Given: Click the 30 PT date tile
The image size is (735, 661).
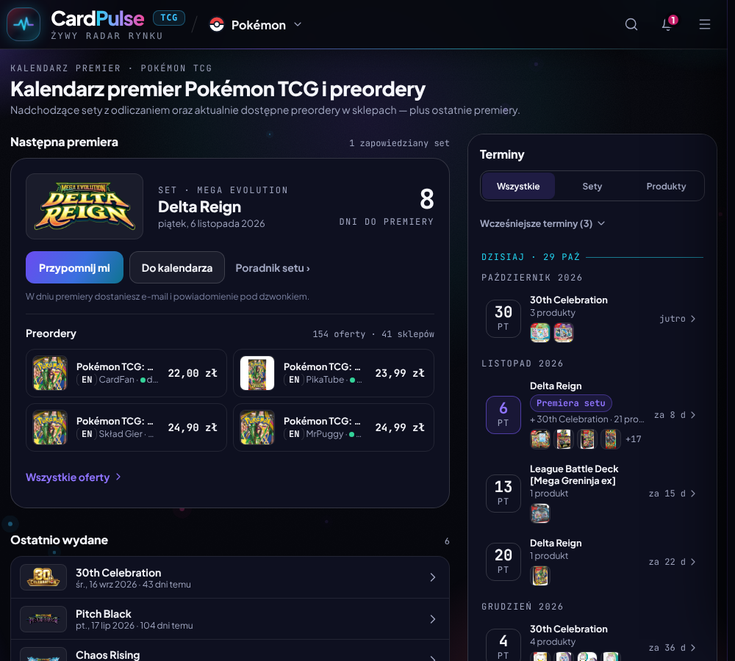Looking at the screenshot, I should [503, 319].
